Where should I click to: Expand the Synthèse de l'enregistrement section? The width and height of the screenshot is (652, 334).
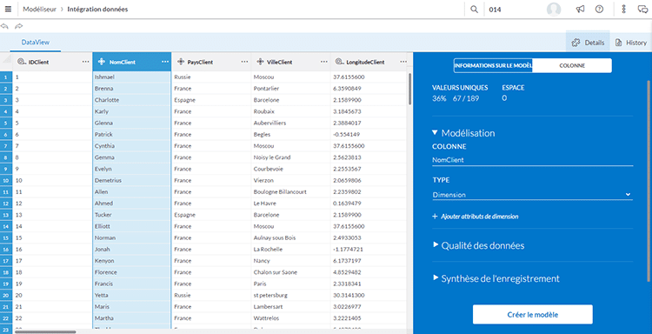tap(436, 277)
